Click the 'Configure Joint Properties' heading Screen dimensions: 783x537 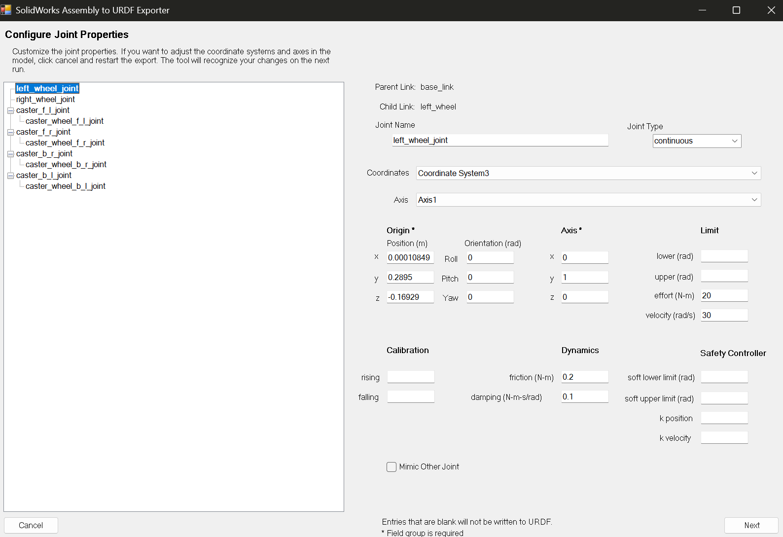(67, 35)
